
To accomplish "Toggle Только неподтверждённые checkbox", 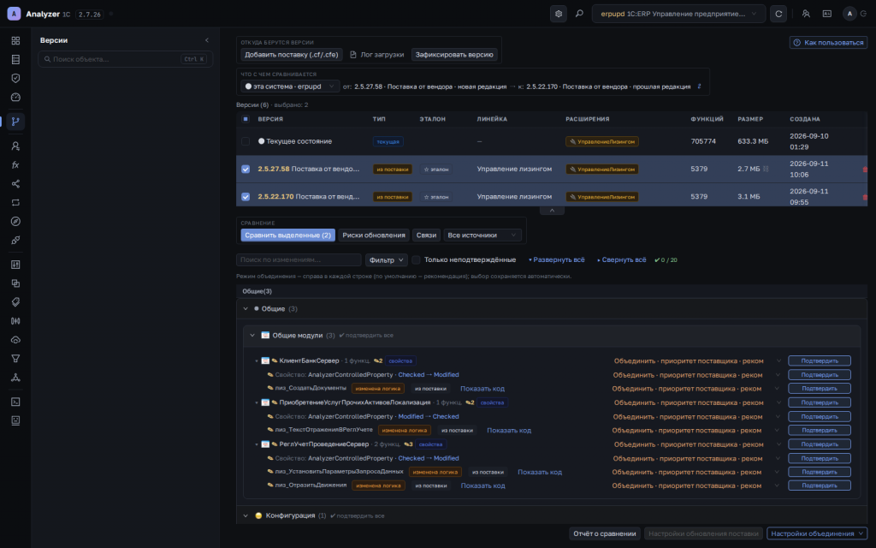I will point(417,260).
